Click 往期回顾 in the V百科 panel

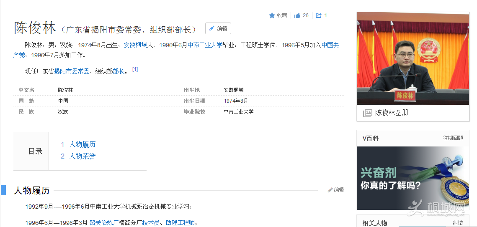point(453,138)
